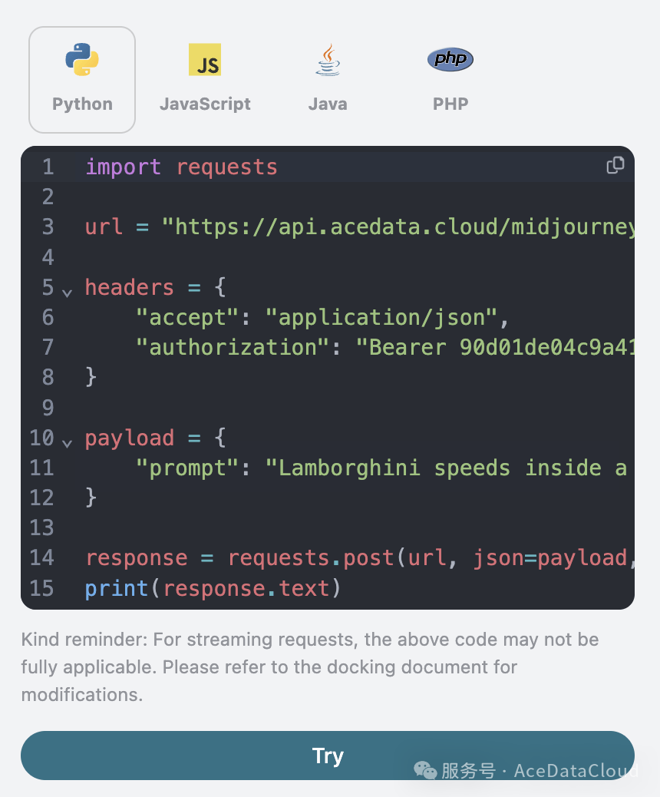Copy the code with the copy icon
The width and height of the screenshot is (660, 797).
point(615,165)
